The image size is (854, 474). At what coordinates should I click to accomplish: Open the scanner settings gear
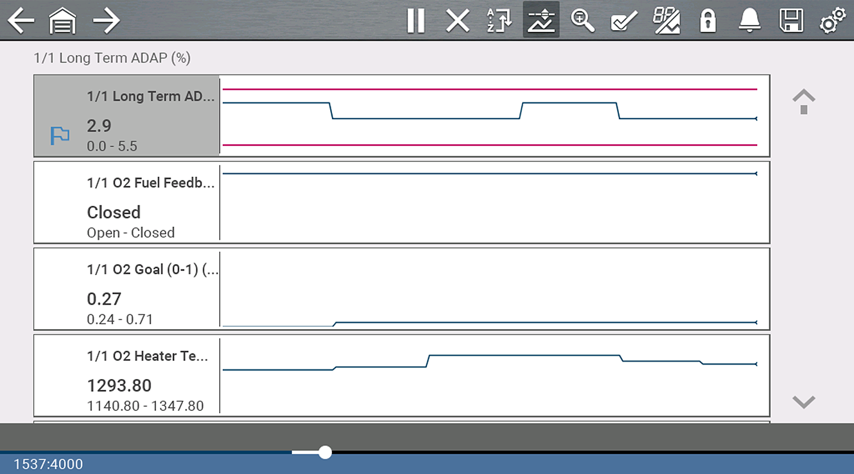pos(832,20)
